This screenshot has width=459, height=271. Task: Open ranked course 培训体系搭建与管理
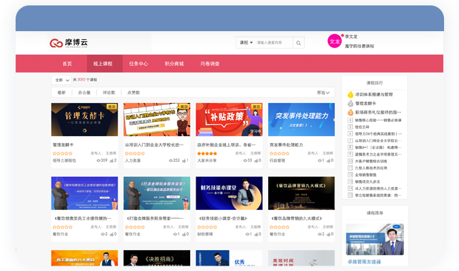pos(374,95)
